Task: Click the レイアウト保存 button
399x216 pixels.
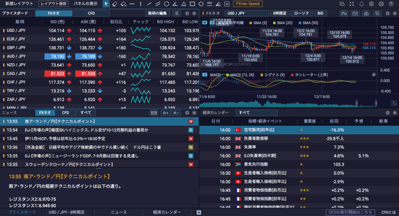Action: (x=53, y=4)
